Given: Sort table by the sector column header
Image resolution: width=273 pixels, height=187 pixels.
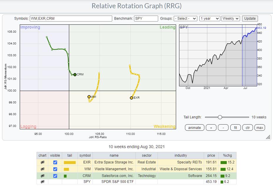Looking at the screenshot, I should pos(146,155).
